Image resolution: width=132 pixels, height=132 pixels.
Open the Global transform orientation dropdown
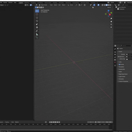coord(71,5)
